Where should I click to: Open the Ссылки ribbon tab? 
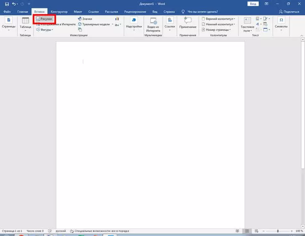93,12
